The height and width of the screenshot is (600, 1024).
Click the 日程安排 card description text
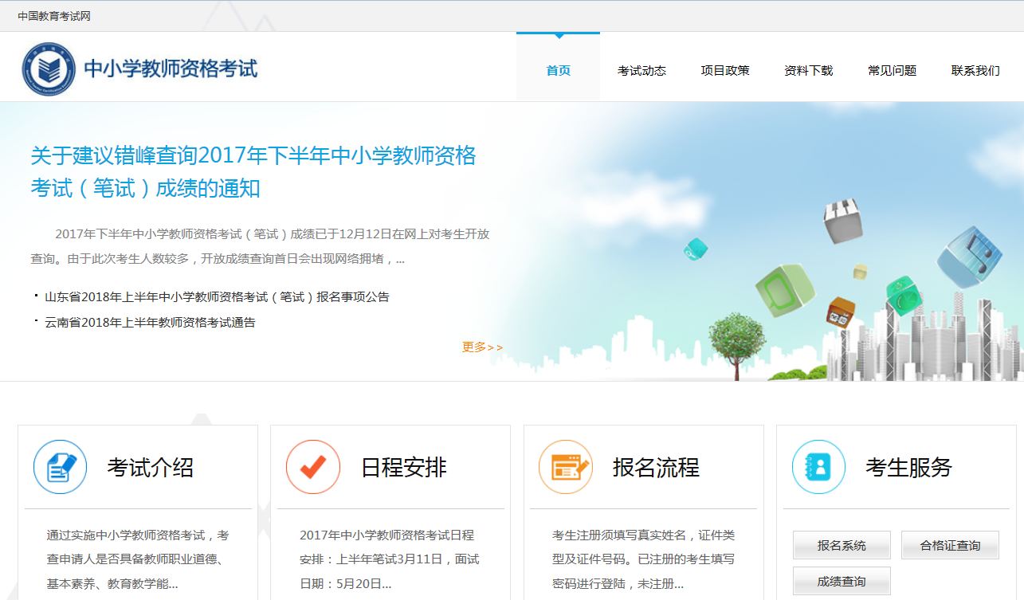[x=390, y=559]
